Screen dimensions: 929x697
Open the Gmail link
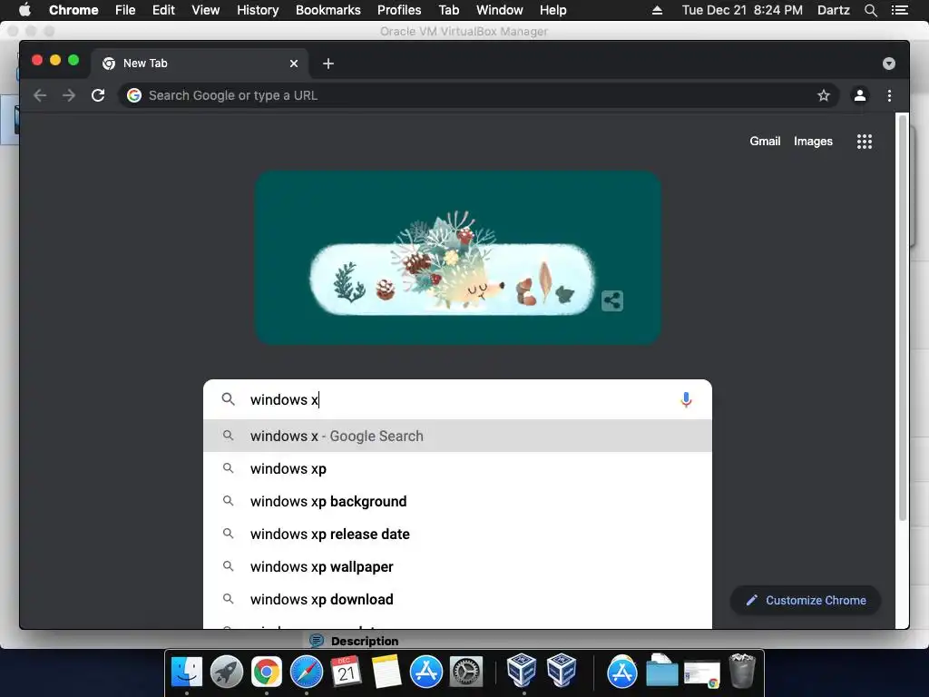765,141
